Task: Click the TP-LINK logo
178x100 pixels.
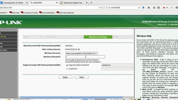Action: (11, 22)
